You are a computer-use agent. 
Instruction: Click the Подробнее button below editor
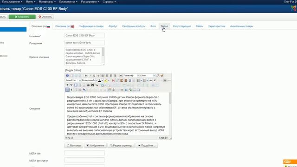(147, 145)
